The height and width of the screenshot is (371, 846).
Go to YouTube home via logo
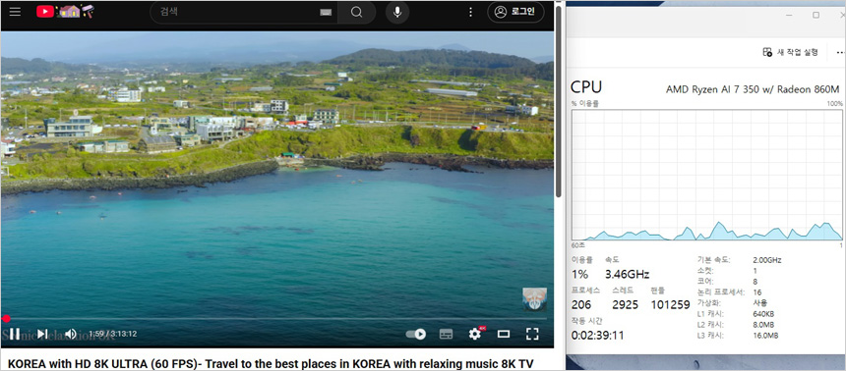(x=65, y=12)
